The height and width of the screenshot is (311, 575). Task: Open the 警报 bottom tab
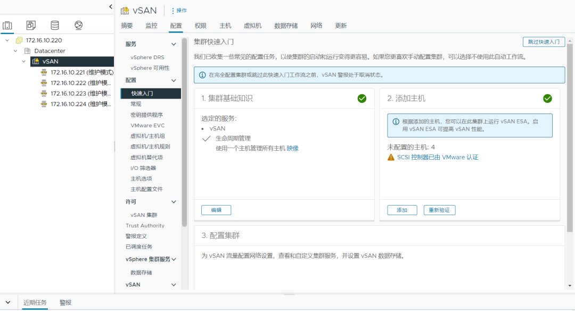click(x=65, y=302)
